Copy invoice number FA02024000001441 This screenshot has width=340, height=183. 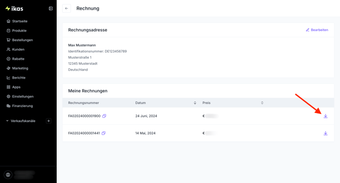pyautogui.click(x=104, y=133)
